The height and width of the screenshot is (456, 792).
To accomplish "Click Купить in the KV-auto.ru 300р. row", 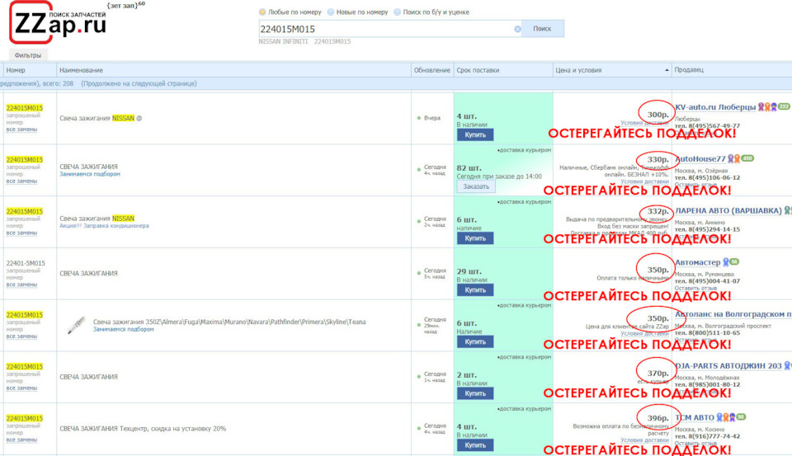I will (475, 135).
